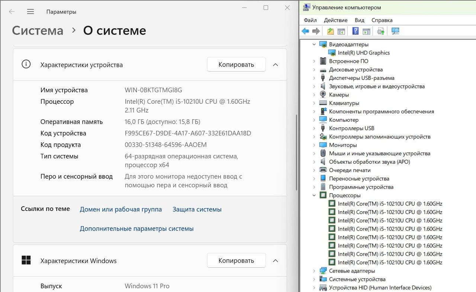
Task: Collapse the Процессоры tree node
Action: point(314,195)
